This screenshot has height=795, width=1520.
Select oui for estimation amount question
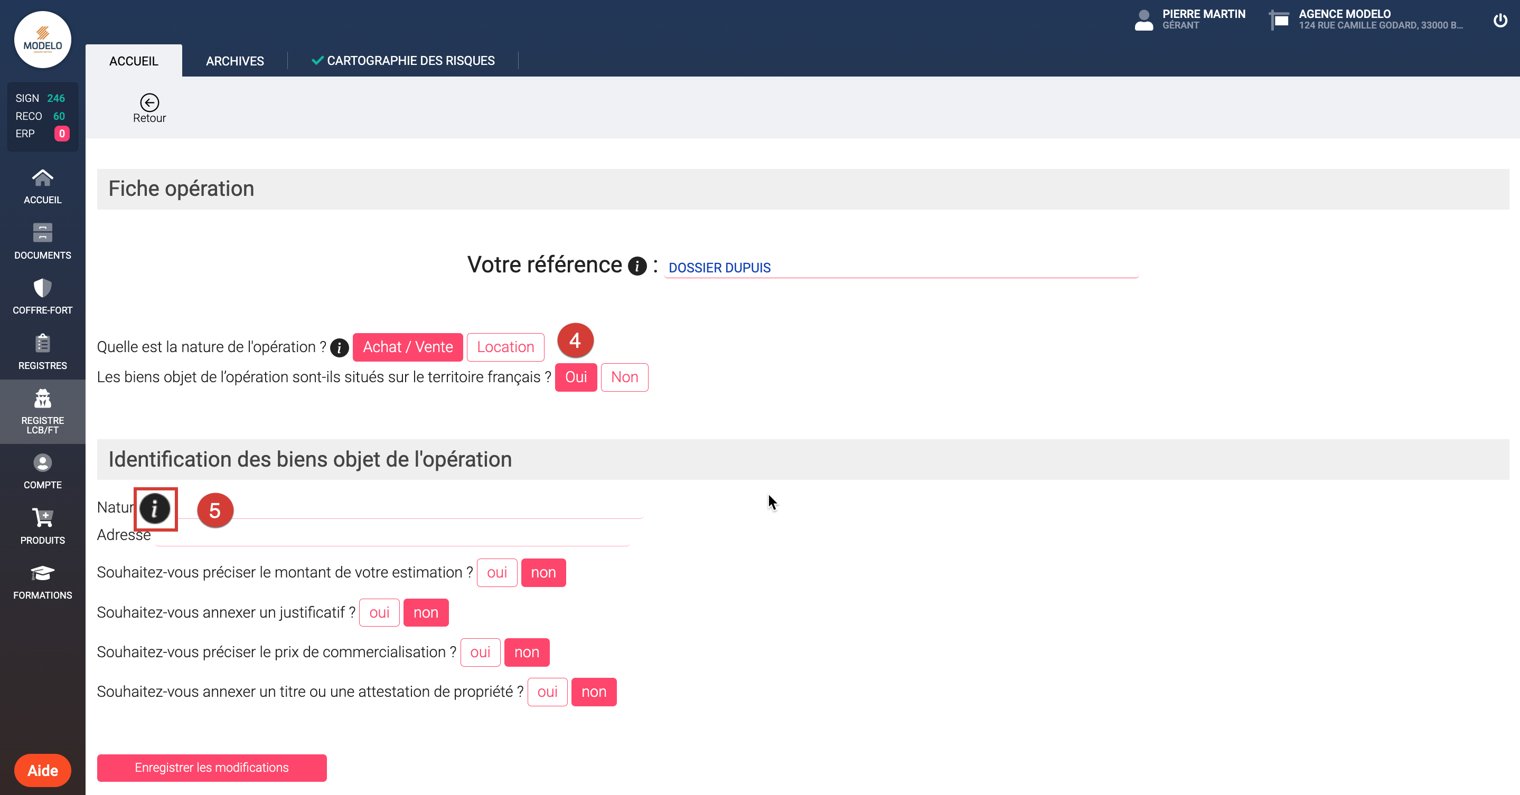[497, 572]
